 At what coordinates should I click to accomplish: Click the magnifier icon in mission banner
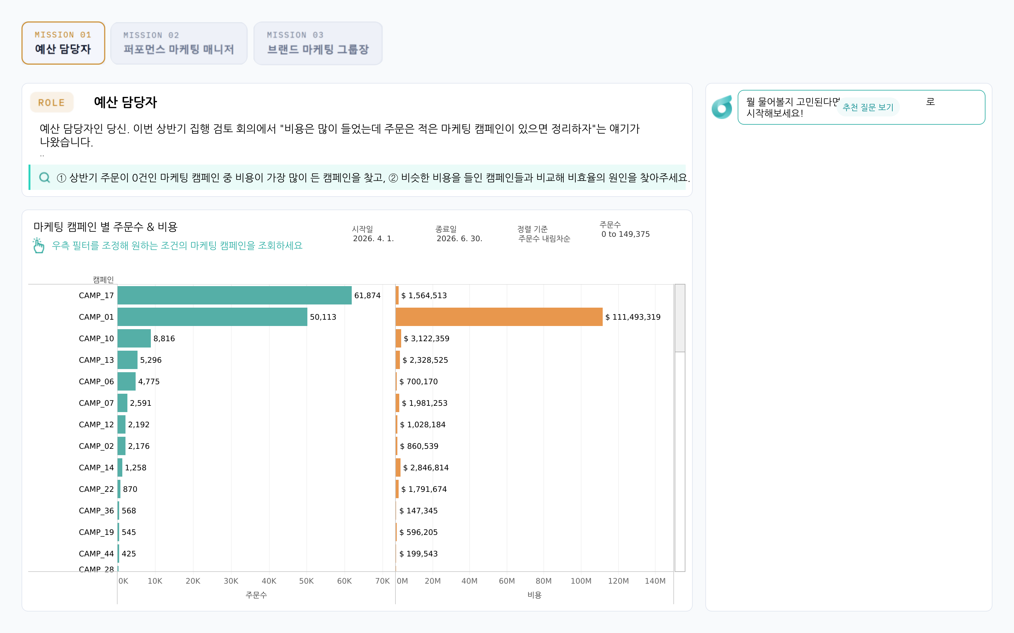click(44, 178)
